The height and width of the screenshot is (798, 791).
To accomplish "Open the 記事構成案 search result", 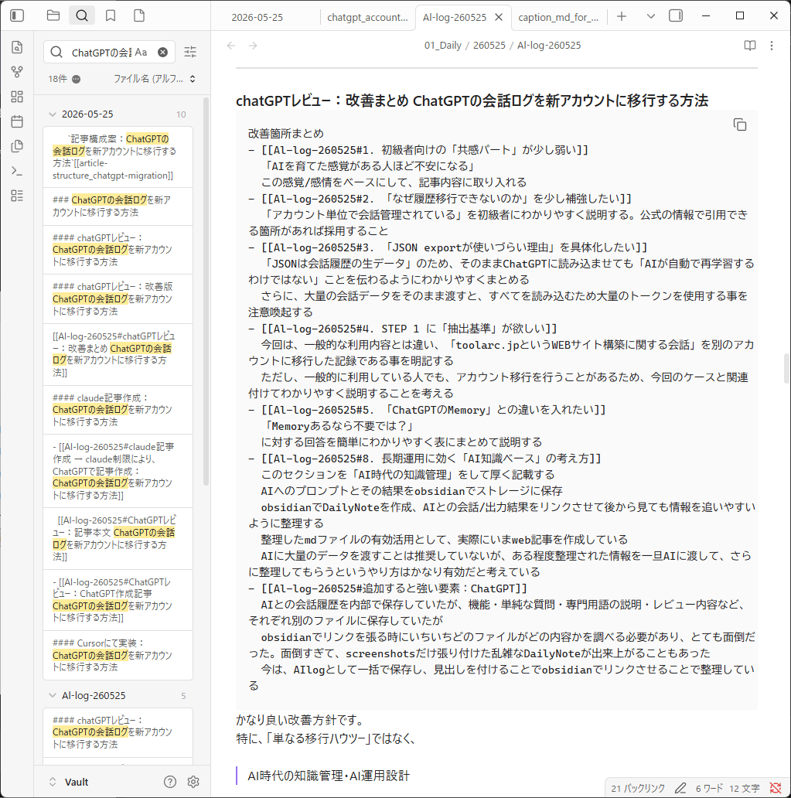I will click(118, 157).
